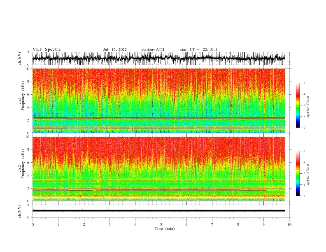Click the upper color bar 'log(PSD)(V²/Hz)' label
The image size is (326, 252).
308,107
